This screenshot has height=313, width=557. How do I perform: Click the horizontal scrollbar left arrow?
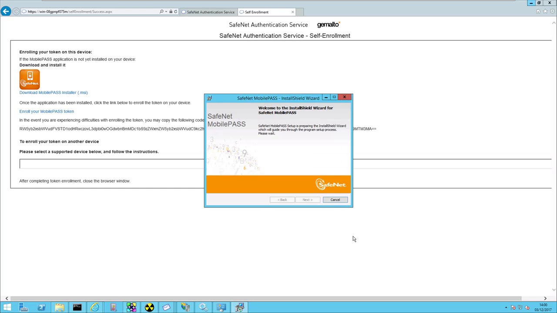7,298
